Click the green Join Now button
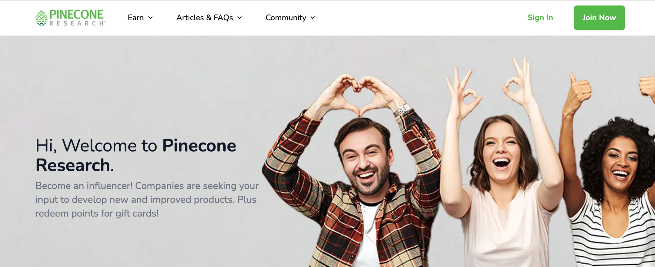 599,18
